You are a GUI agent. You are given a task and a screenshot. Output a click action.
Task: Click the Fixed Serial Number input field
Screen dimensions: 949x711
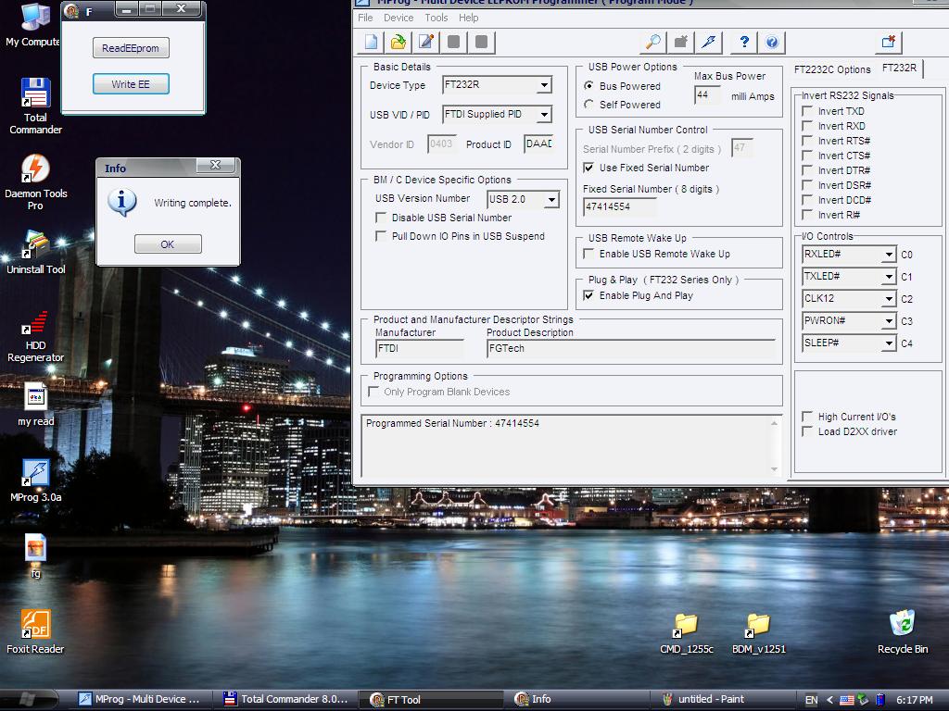[x=619, y=207]
